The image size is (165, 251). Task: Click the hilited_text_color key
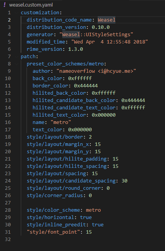pos(59,115)
